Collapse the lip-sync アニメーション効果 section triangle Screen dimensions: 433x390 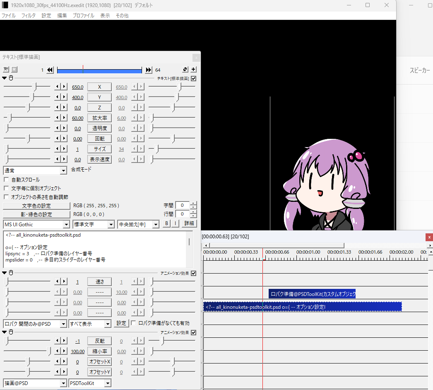pos(5,273)
